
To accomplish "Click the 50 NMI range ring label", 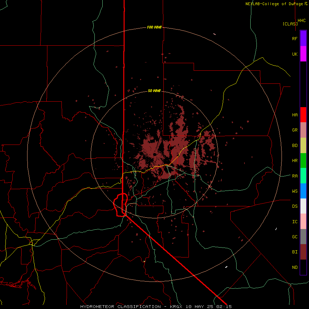I will tap(154, 91).
